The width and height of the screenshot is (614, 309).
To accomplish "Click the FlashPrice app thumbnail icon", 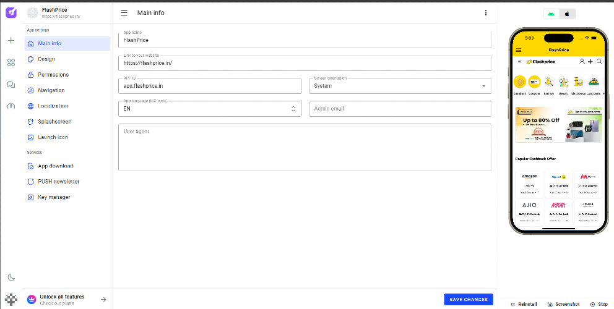I will 33,12.
